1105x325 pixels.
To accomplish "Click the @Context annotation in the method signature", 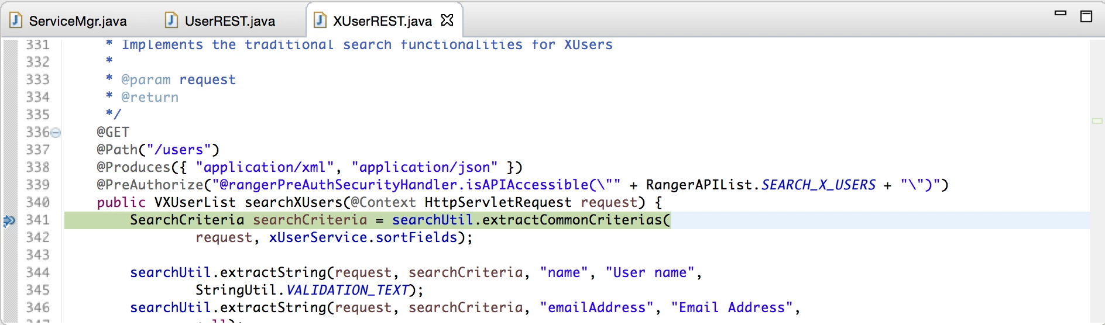I will pyautogui.click(x=383, y=202).
